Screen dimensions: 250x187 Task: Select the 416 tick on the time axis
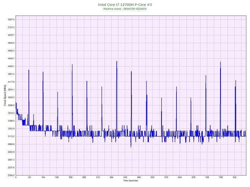[125, 178]
